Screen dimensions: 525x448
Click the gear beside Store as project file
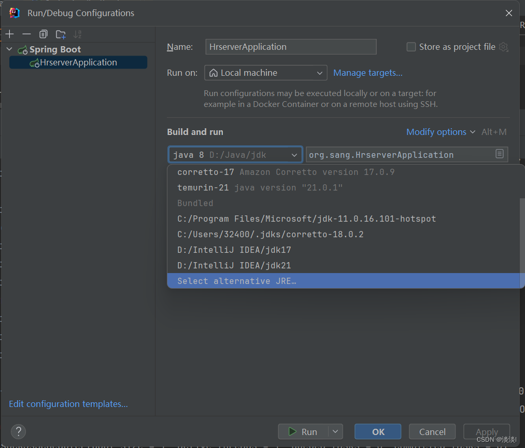pos(503,47)
